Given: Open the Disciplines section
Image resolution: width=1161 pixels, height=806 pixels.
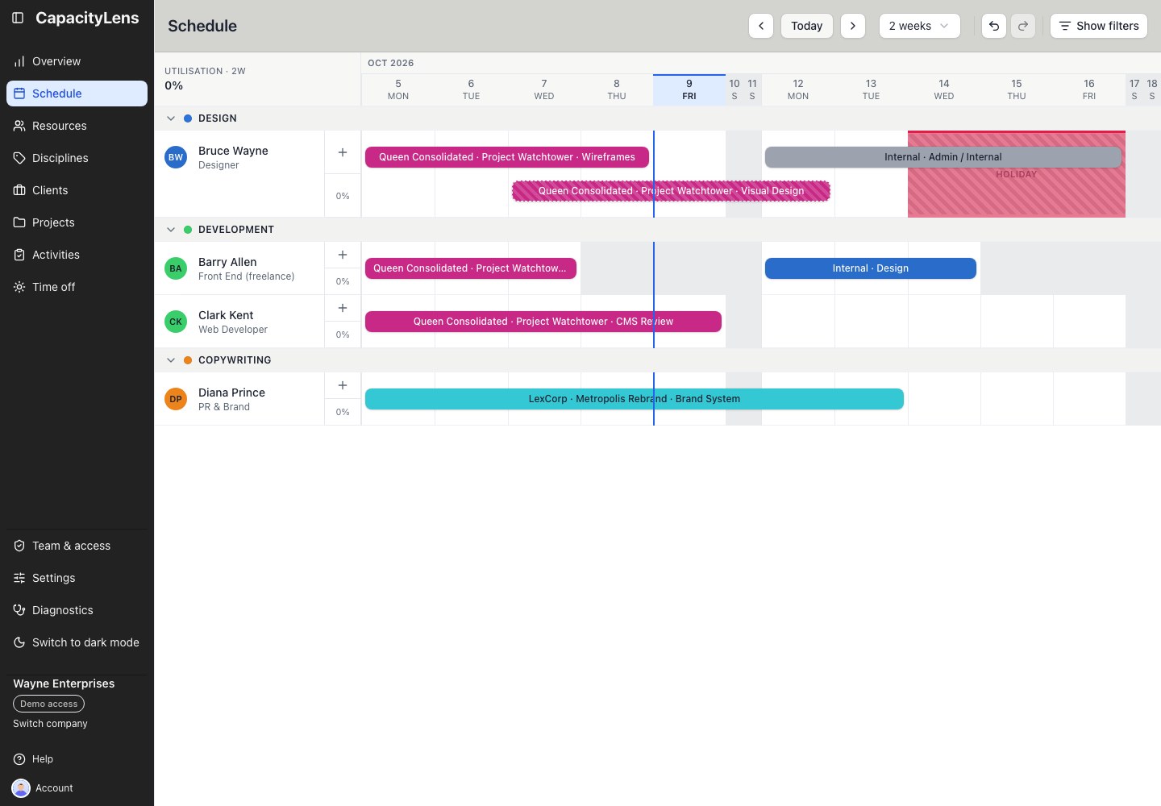Looking at the screenshot, I should 77,158.
